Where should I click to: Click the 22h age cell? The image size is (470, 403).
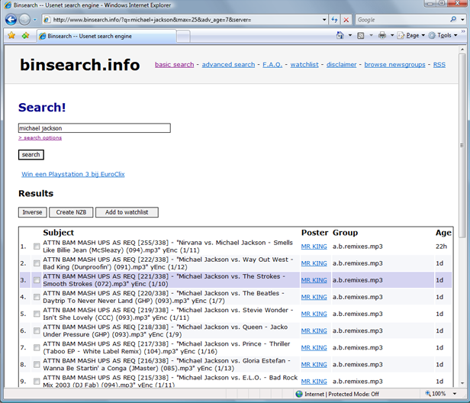pos(441,247)
